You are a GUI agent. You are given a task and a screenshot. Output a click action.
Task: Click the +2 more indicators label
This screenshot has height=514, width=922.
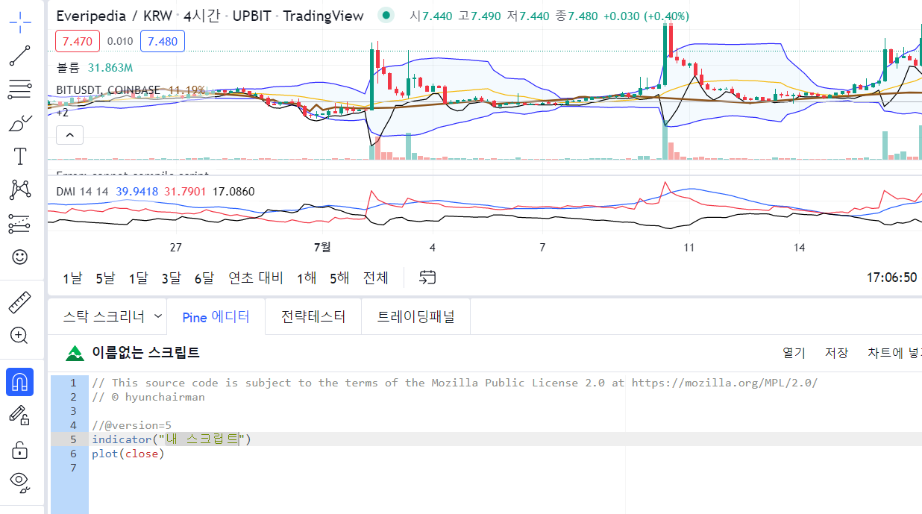tap(63, 113)
